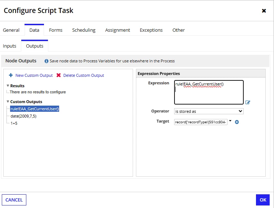Switch to the Data tab
The height and width of the screenshot is (208, 274).
click(x=34, y=30)
